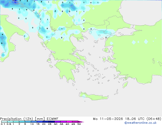Select the 45–50 mm legend color box

click(75, 122)
